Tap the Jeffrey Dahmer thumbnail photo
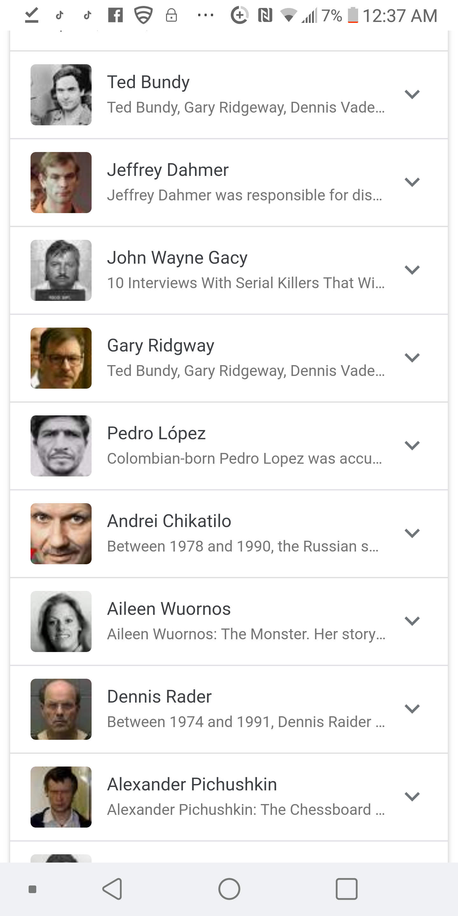The width and height of the screenshot is (458, 916). click(61, 183)
